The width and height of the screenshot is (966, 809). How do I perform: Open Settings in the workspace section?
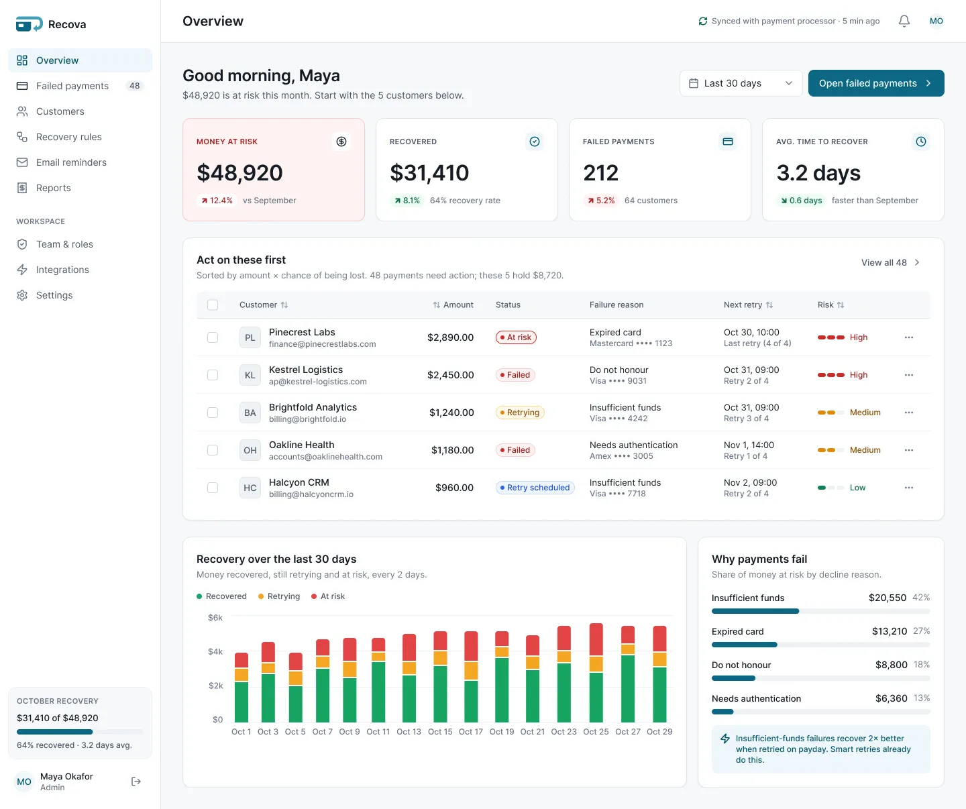80,295
